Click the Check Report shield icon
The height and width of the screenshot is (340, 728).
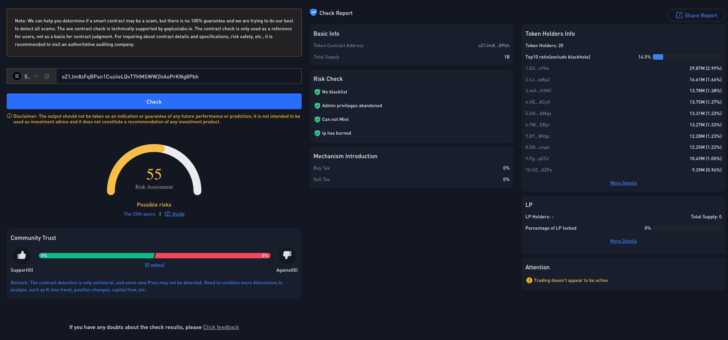[x=313, y=13]
